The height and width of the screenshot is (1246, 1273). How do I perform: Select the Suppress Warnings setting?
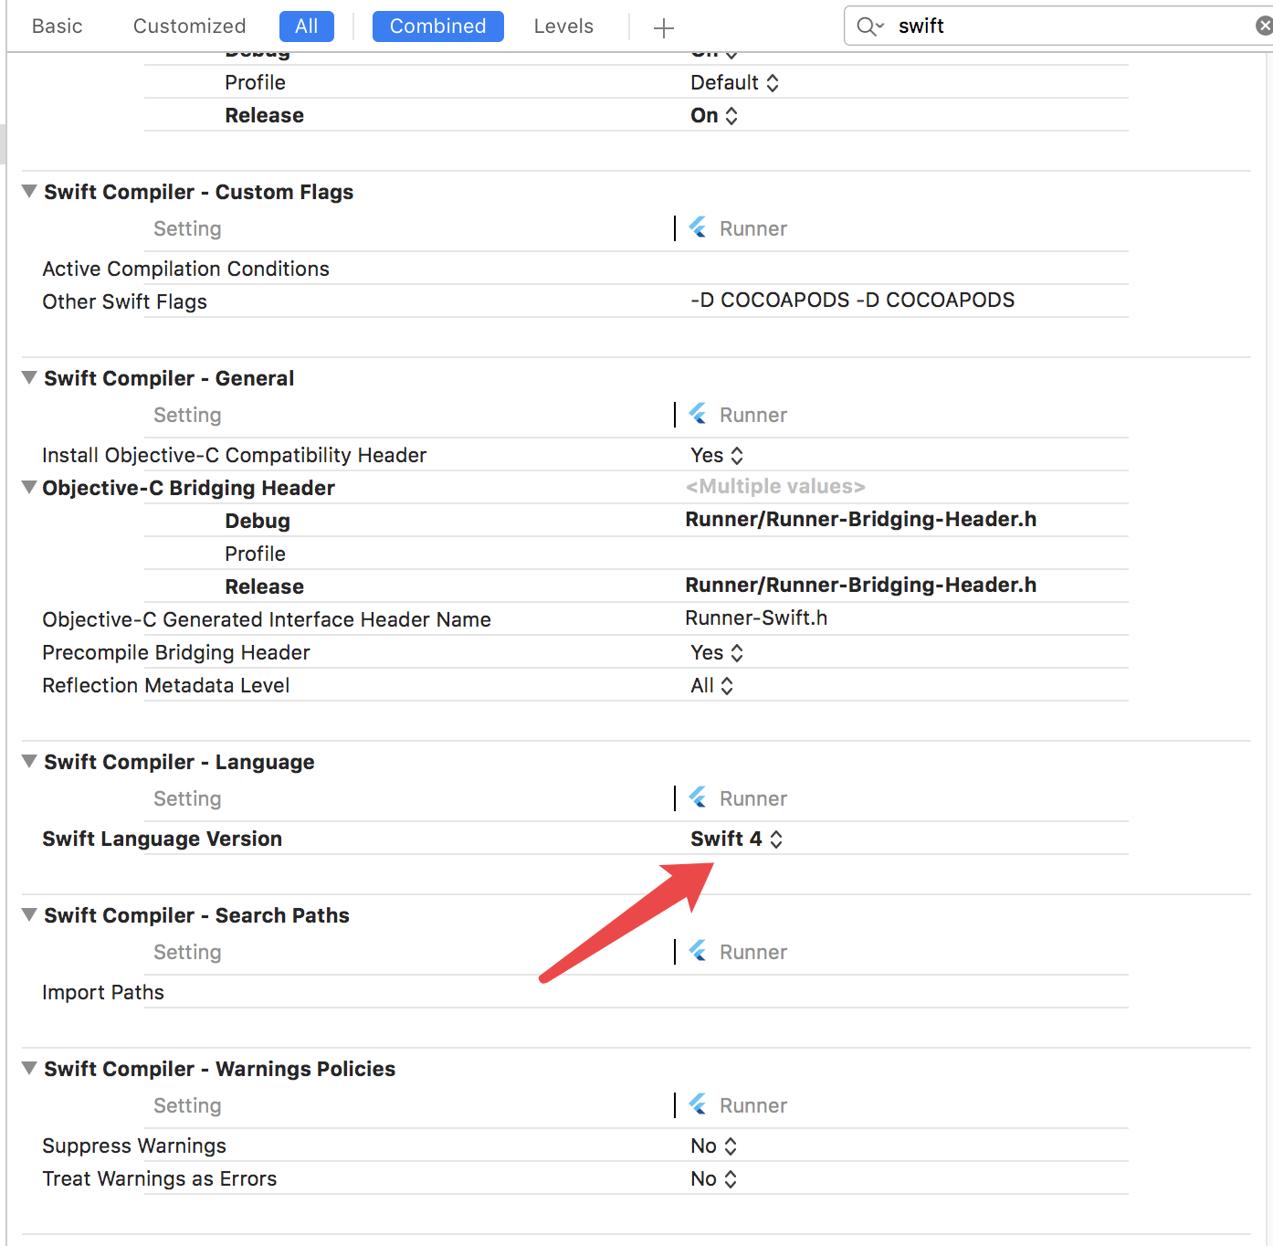(134, 1146)
